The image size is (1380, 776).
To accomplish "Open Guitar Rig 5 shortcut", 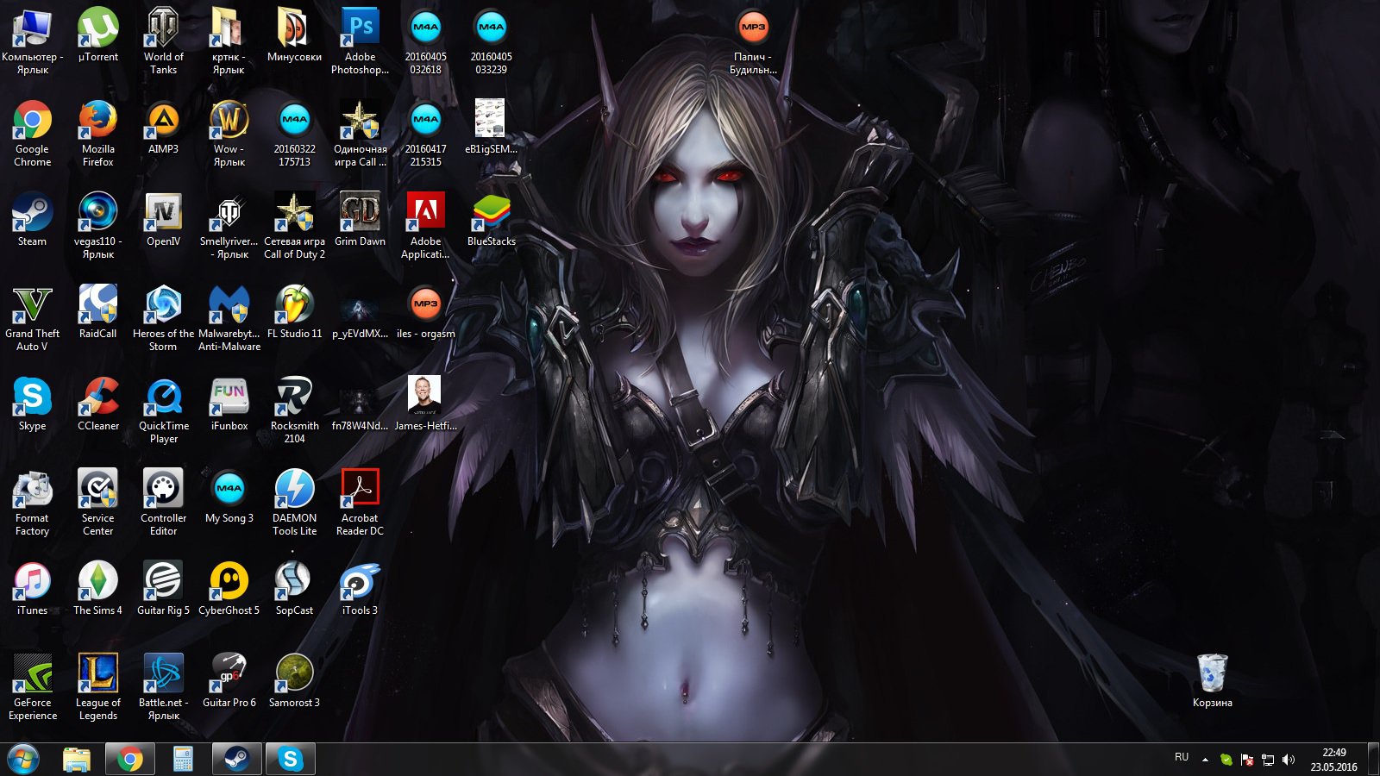I will pos(163,581).
